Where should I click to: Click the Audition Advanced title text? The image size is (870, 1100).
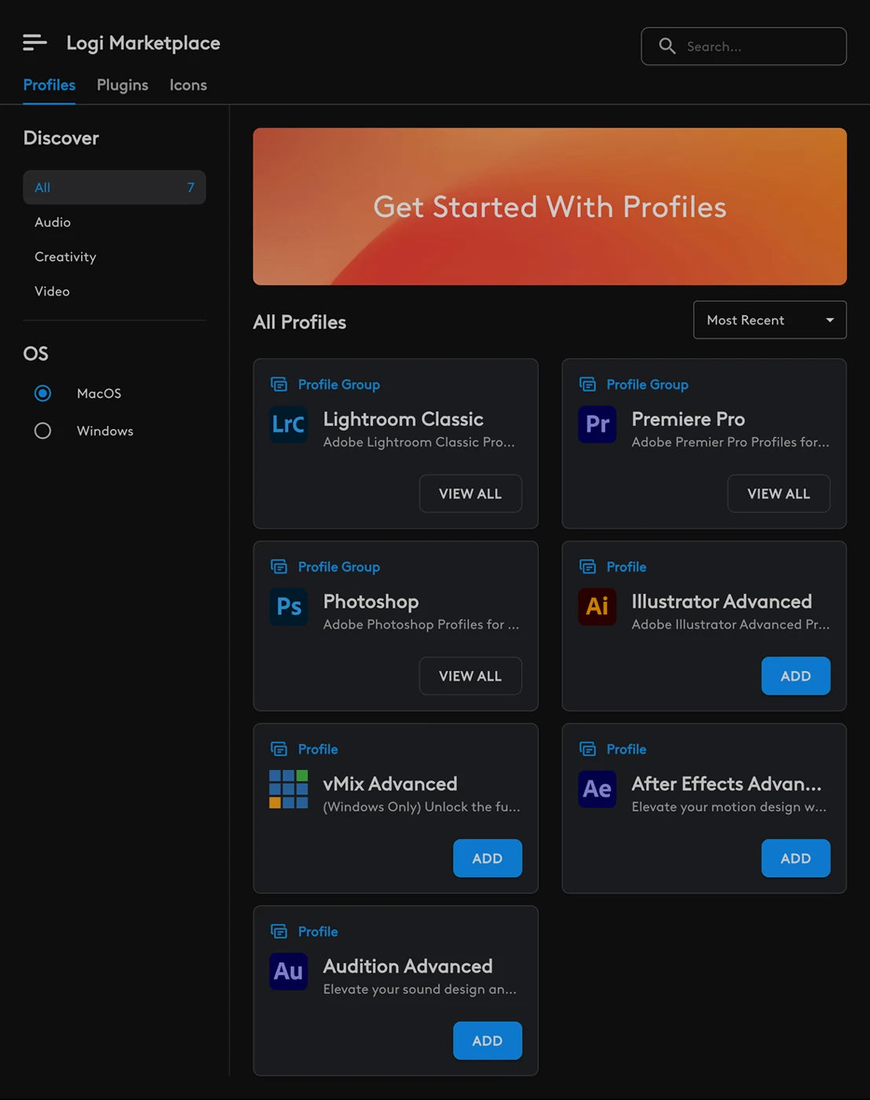tap(408, 966)
